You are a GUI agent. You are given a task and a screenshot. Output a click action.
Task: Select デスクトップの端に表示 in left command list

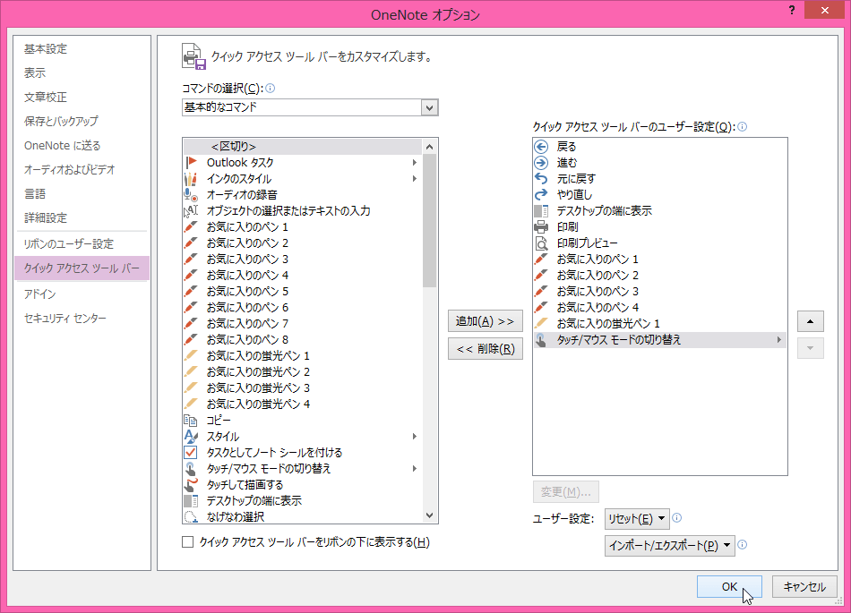[x=302, y=501]
